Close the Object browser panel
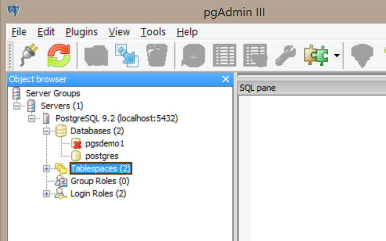 225,79
